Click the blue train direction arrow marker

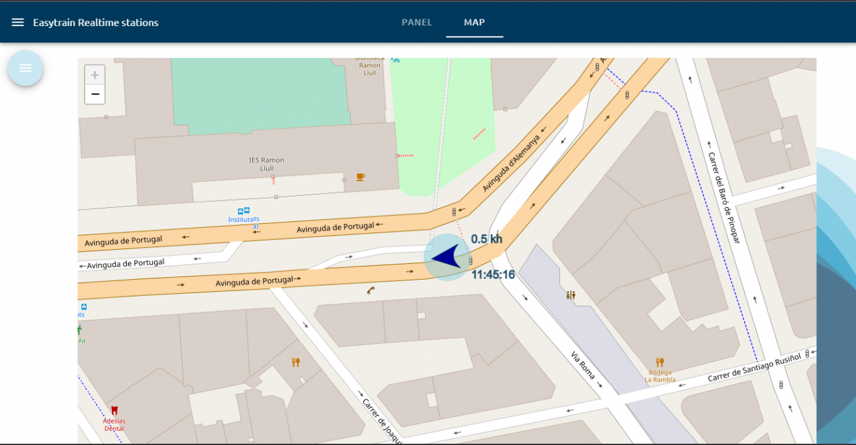click(x=447, y=257)
